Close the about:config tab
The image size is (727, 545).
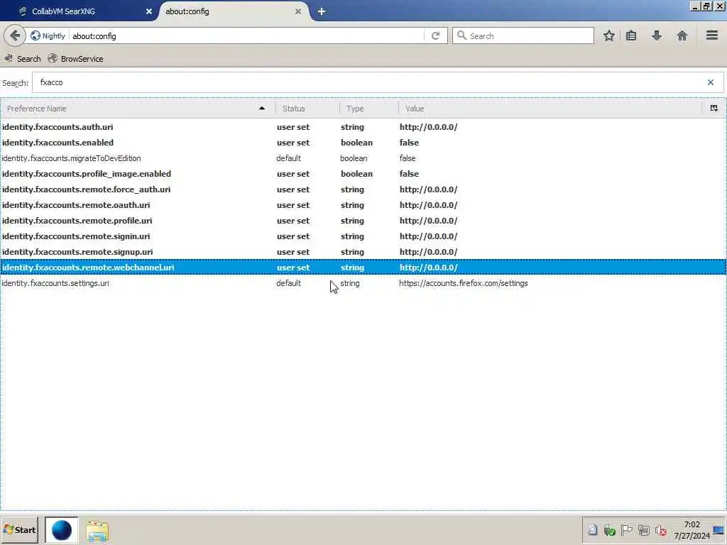[x=298, y=11]
